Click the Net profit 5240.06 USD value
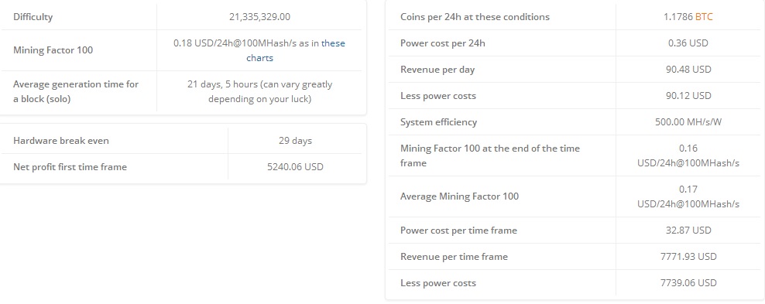Screen dimensions: 765x304 tap(295, 167)
